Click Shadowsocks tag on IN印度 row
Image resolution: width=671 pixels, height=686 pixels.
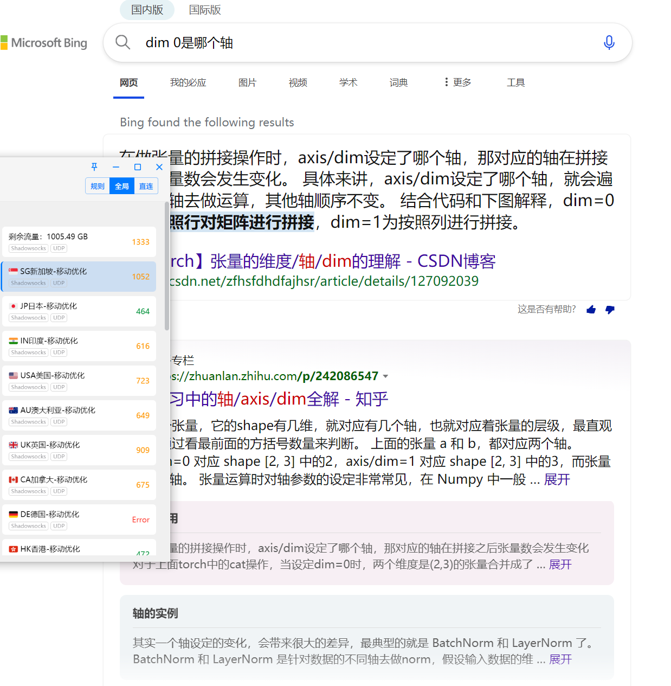[29, 352]
